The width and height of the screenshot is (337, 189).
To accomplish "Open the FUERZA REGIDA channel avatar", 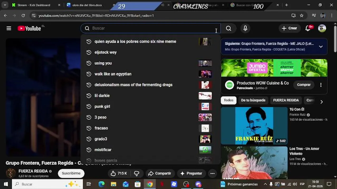I will (x=11, y=173).
